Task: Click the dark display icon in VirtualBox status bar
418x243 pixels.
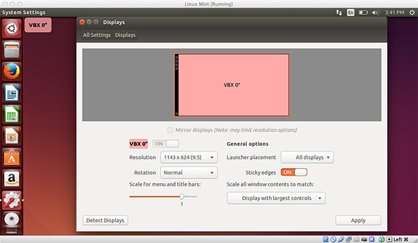Action: (x=364, y=240)
